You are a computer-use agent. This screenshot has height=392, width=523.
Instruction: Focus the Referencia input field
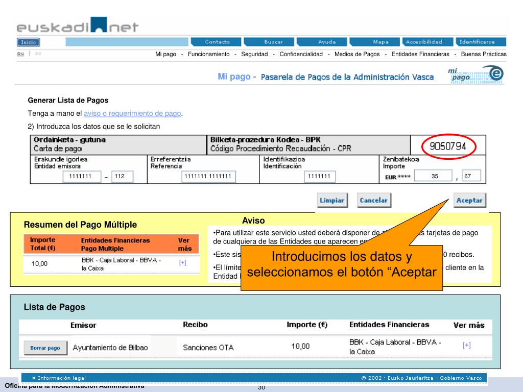click(x=208, y=176)
